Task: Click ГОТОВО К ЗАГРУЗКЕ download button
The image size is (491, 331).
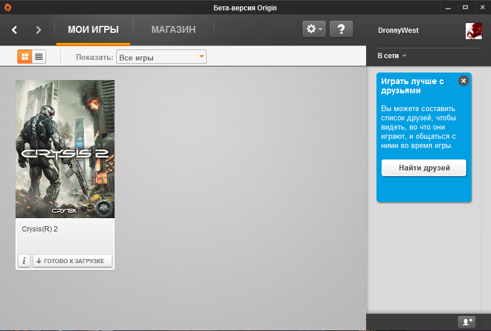Action: point(73,261)
